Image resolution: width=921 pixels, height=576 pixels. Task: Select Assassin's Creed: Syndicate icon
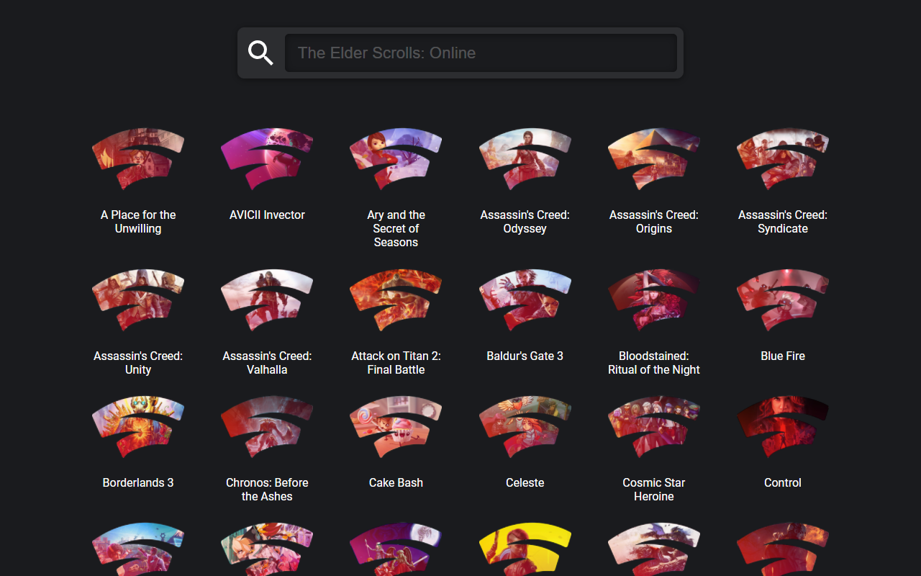point(783,159)
